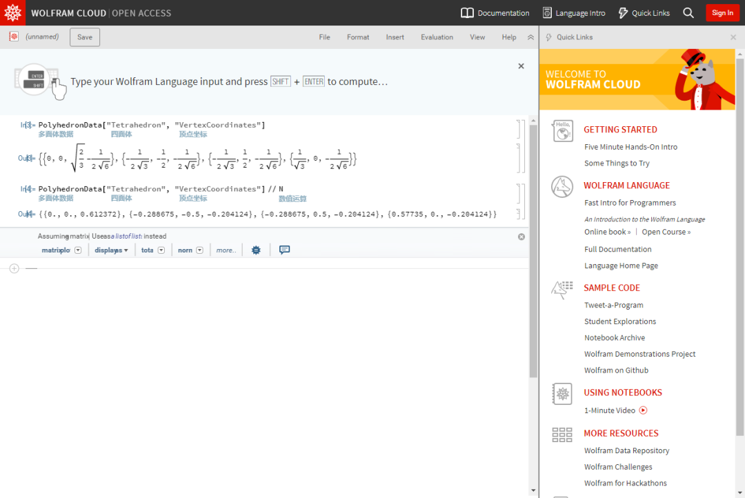
Task: Open the Online book link
Action: tap(607, 232)
